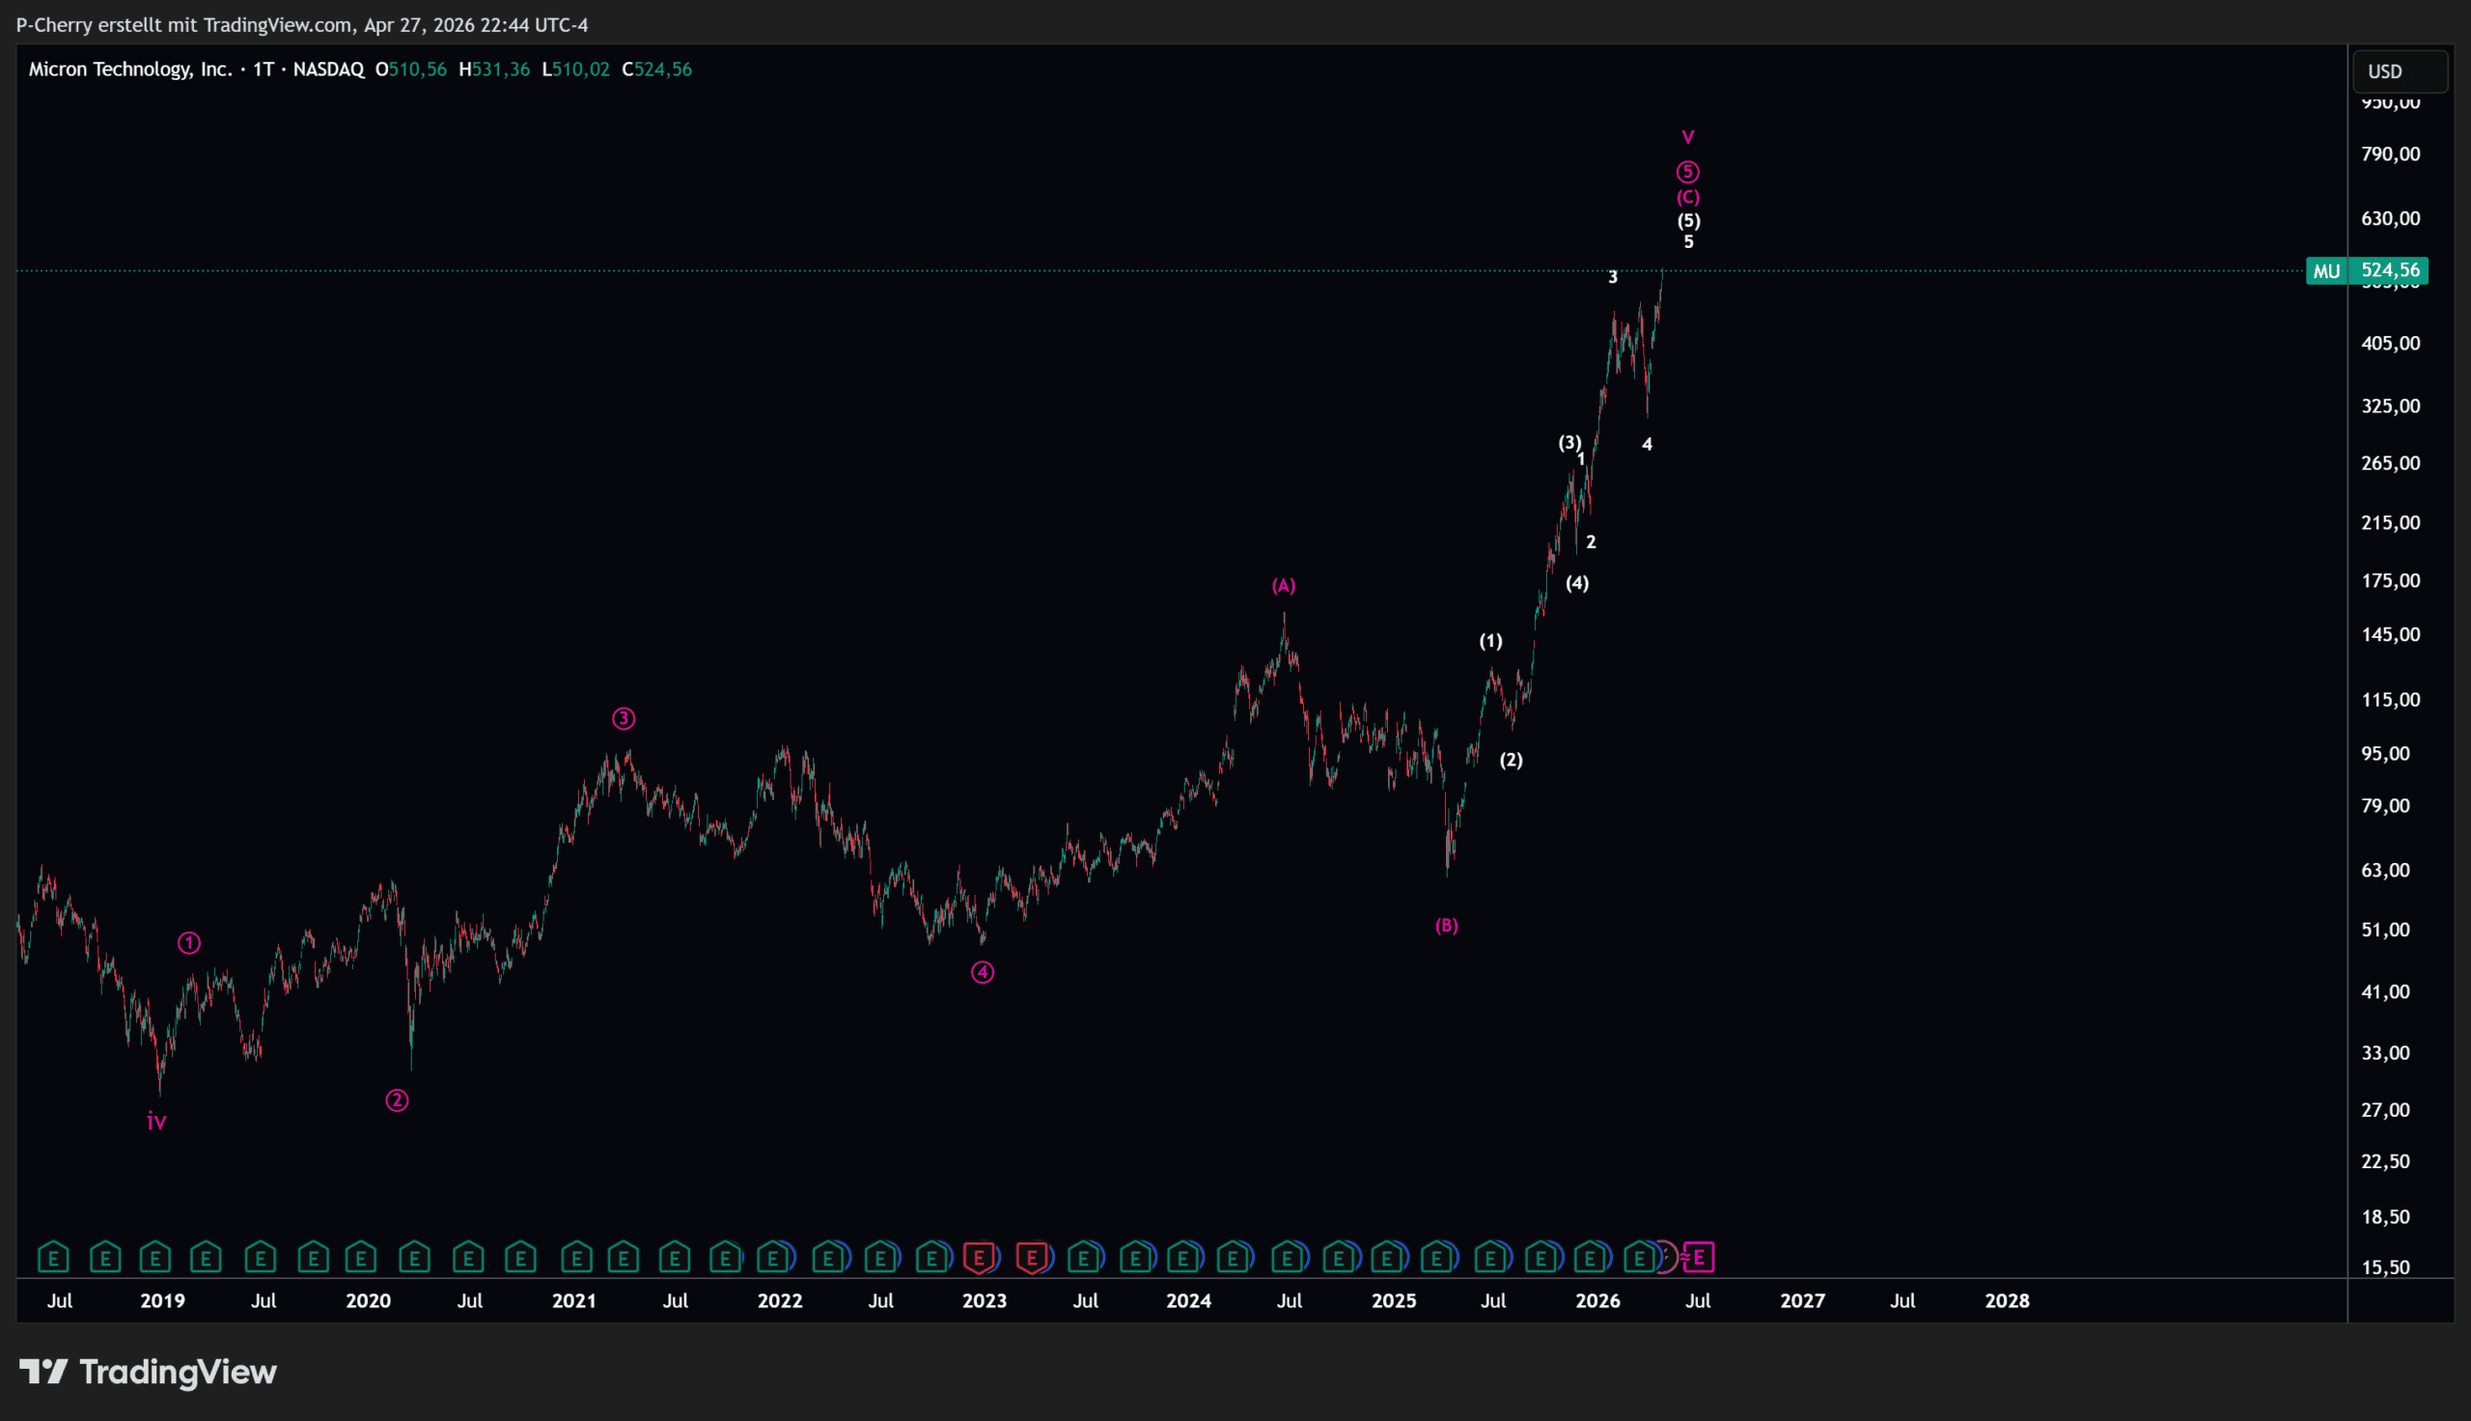Click the pink V label at the chart top
Screen dimensions: 2471x1421
point(1687,138)
